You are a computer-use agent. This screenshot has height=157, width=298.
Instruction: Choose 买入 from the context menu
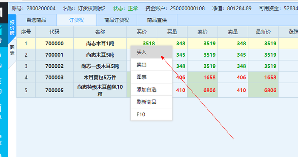point(152,52)
